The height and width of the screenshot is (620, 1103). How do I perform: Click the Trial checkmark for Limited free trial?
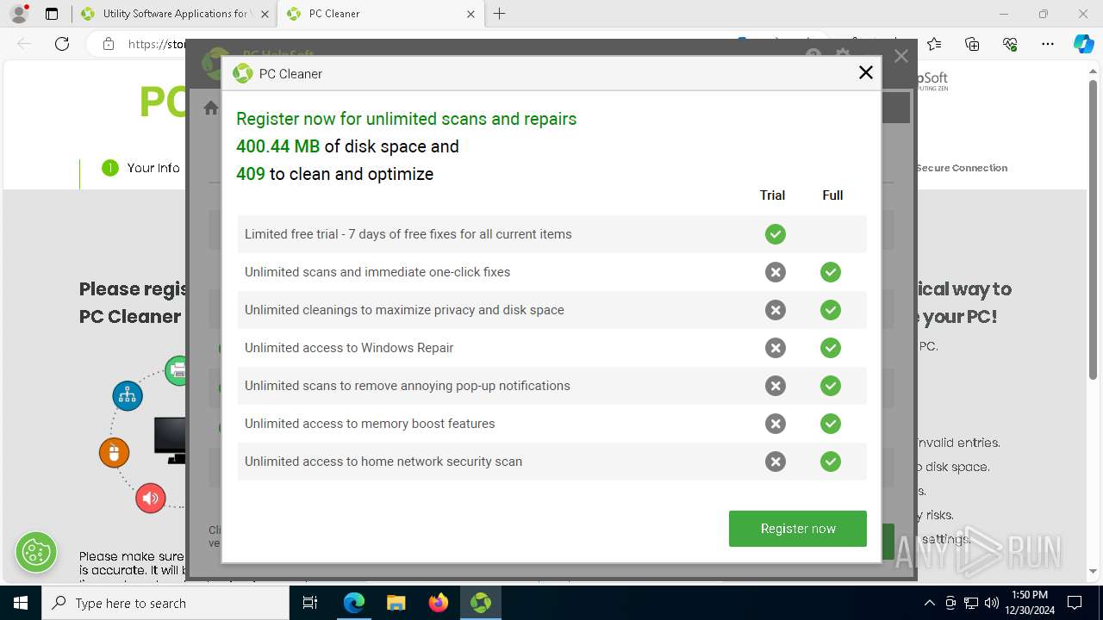(776, 234)
